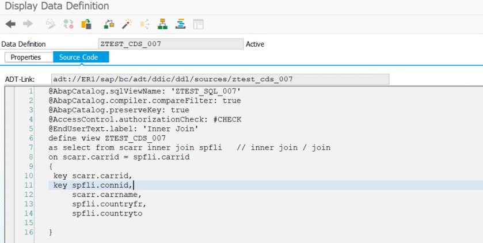483x243 pixels.
Task: Click 'define view ZTEST_CDS_007' on line 6
Action: (x=107, y=138)
